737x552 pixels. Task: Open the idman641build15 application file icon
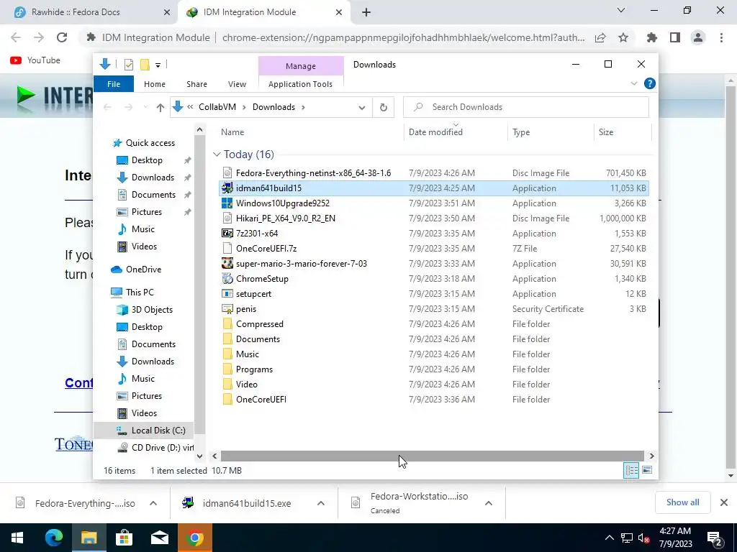(x=227, y=188)
